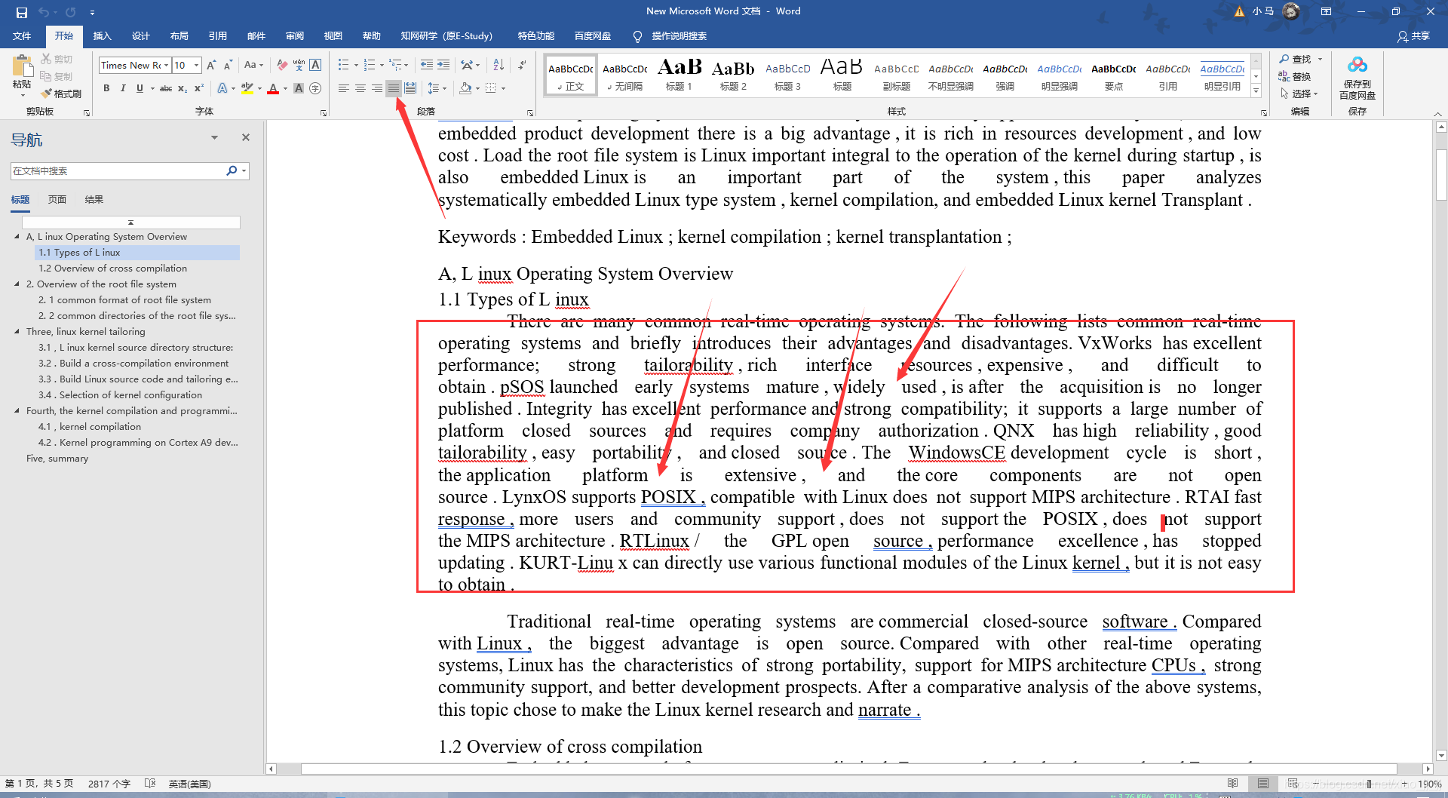Click the Save icon in the title bar
Viewport: 1448px width, 798px height.
21,12
